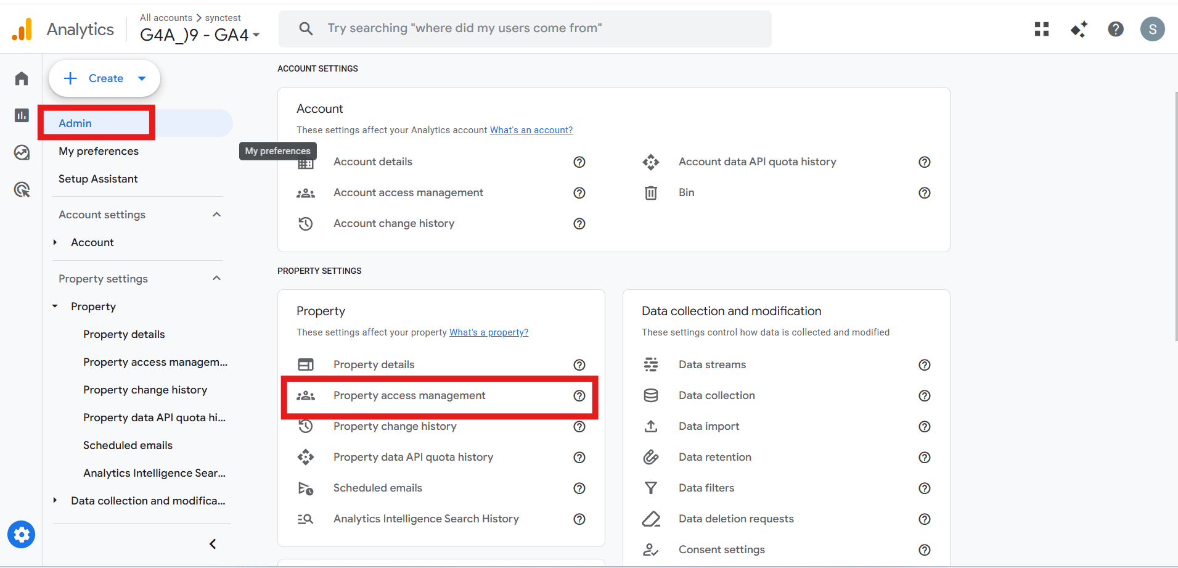Click help icon for Bin
The image size is (1178, 568).
pyautogui.click(x=925, y=193)
